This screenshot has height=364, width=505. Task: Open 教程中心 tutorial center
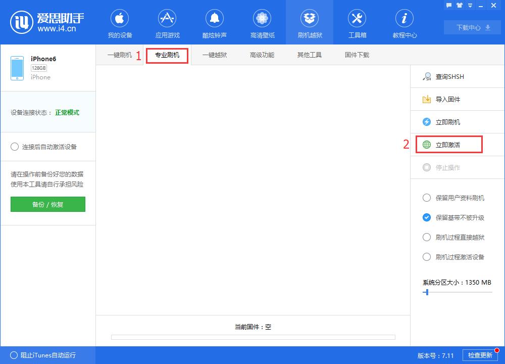(404, 23)
